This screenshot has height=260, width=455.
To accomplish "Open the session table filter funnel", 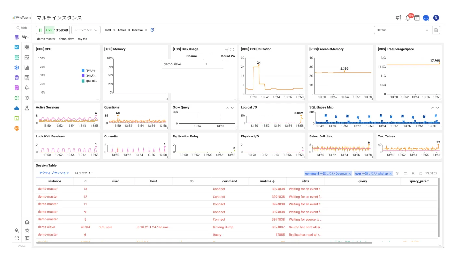I will coord(398,174).
